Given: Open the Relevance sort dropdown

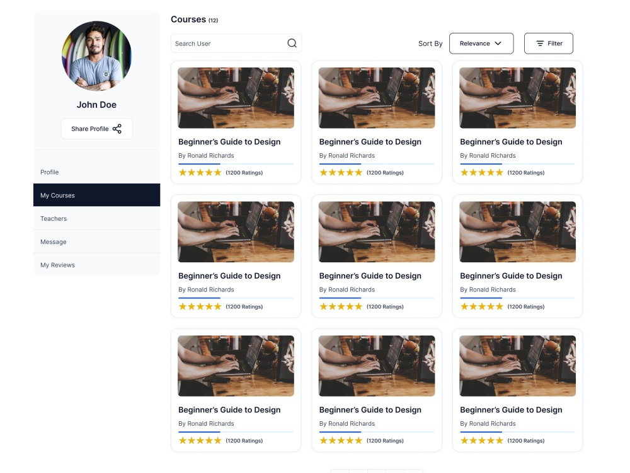Looking at the screenshot, I should [x=481, y=43].
